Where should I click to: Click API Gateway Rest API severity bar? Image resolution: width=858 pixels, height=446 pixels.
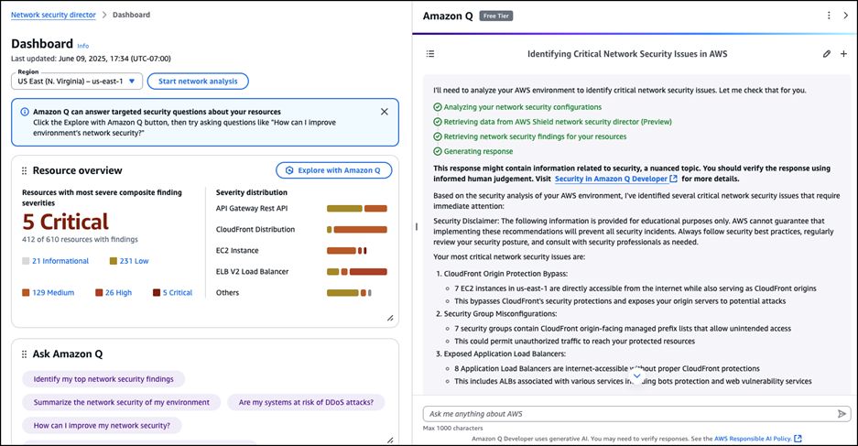[x=357, y=209]
